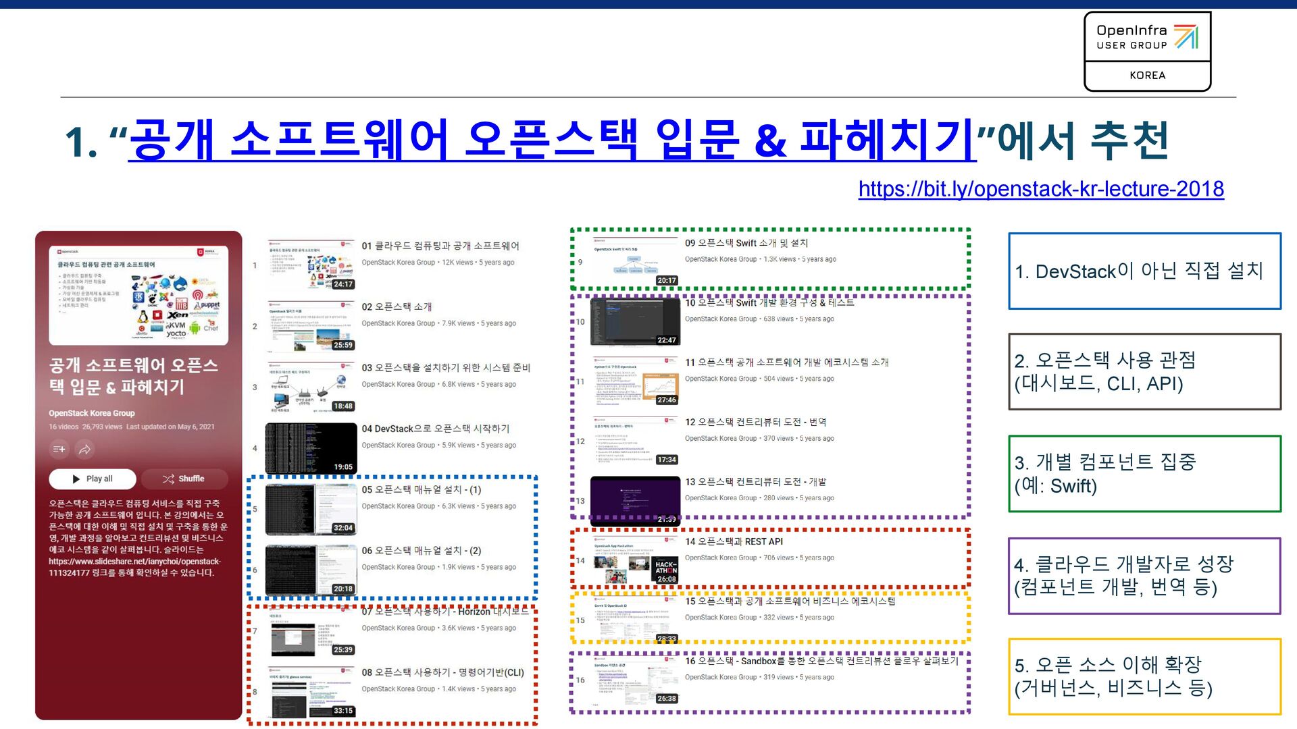Click title '13 오픈스택 컨트리뷰터 도전 - 개발'
Screen dimensions: 1297x729
click(x=756, y=482)
